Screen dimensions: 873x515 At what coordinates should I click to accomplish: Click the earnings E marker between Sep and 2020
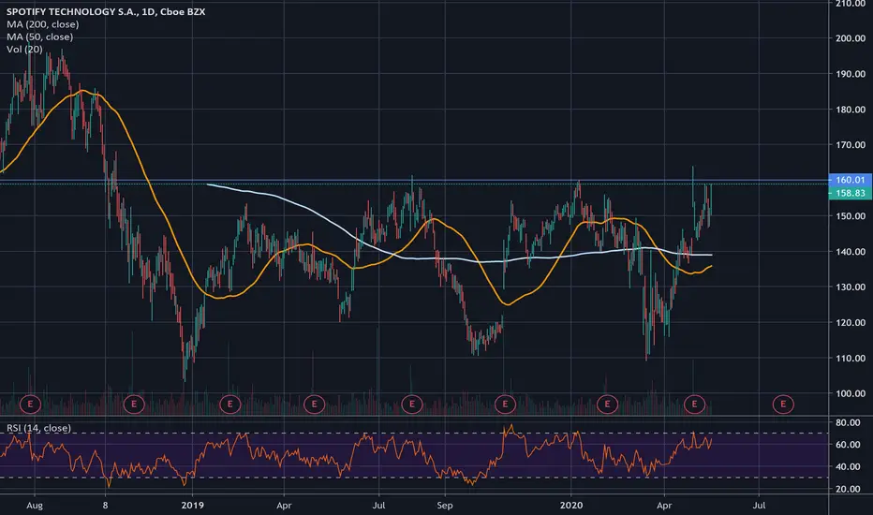505,405
